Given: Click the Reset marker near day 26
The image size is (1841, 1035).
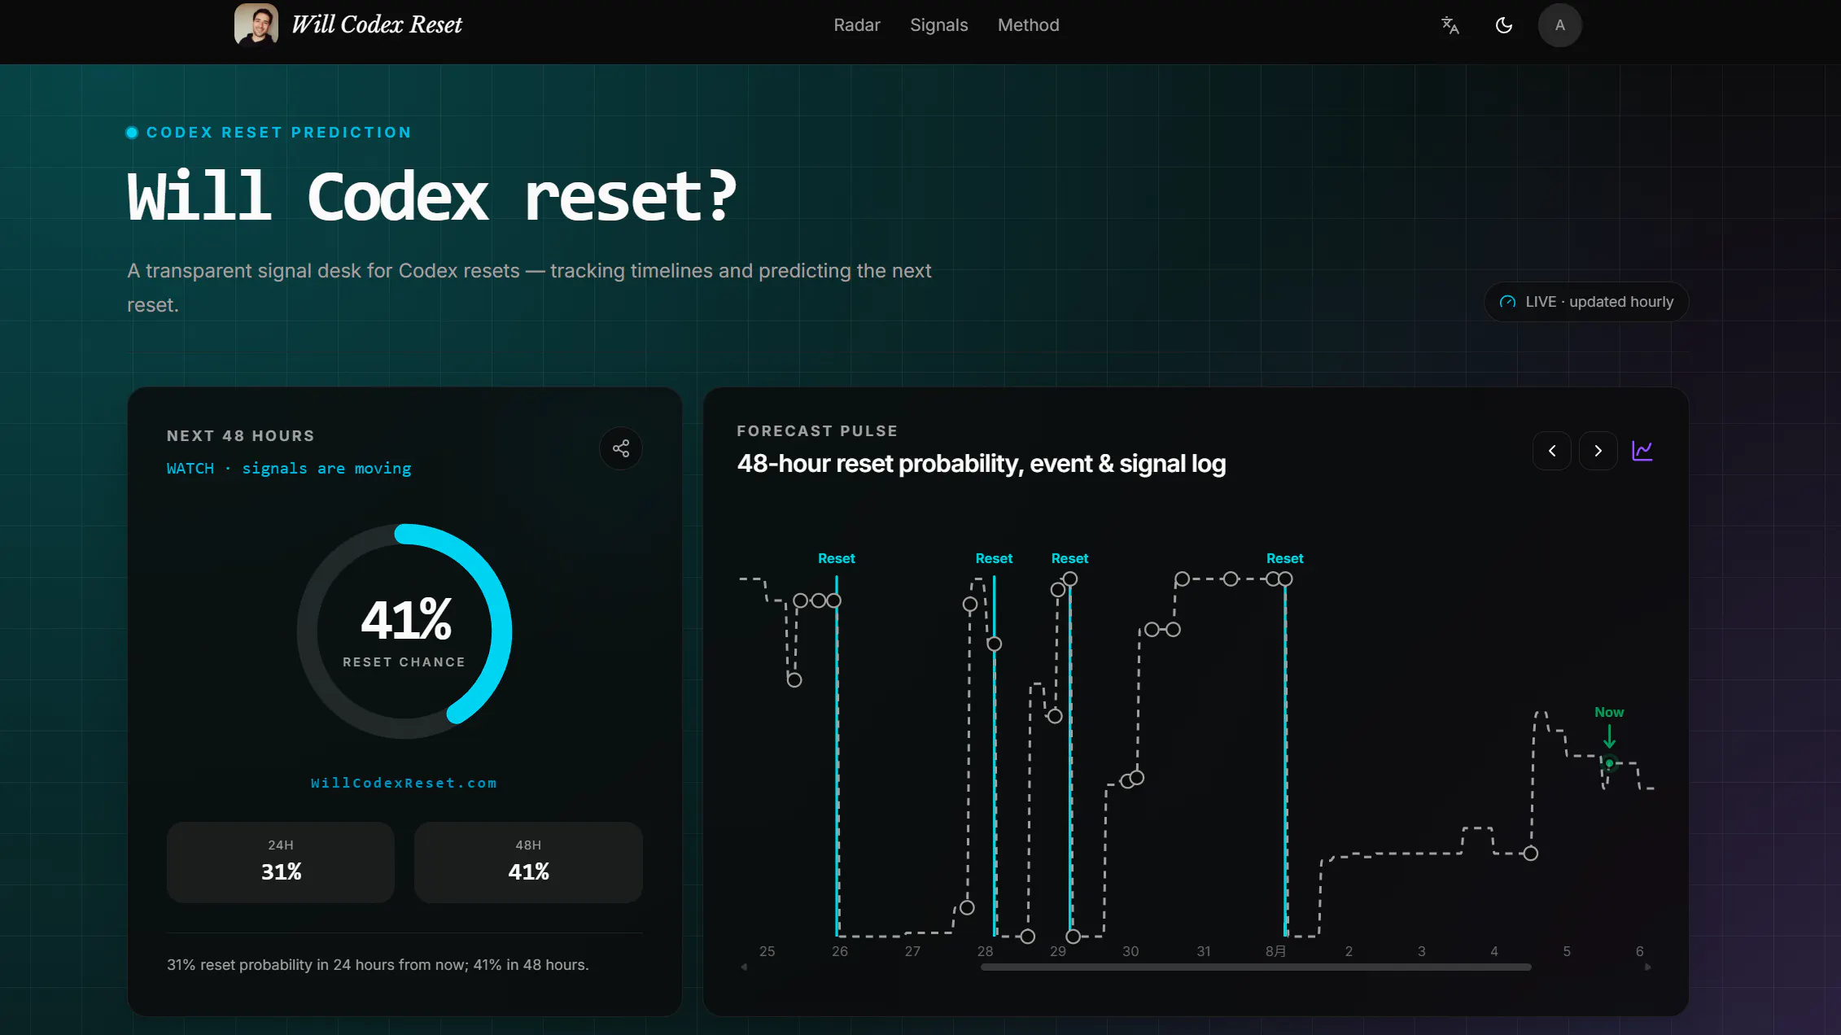Looking at the screenshot, I should click(x=836, y=558).
